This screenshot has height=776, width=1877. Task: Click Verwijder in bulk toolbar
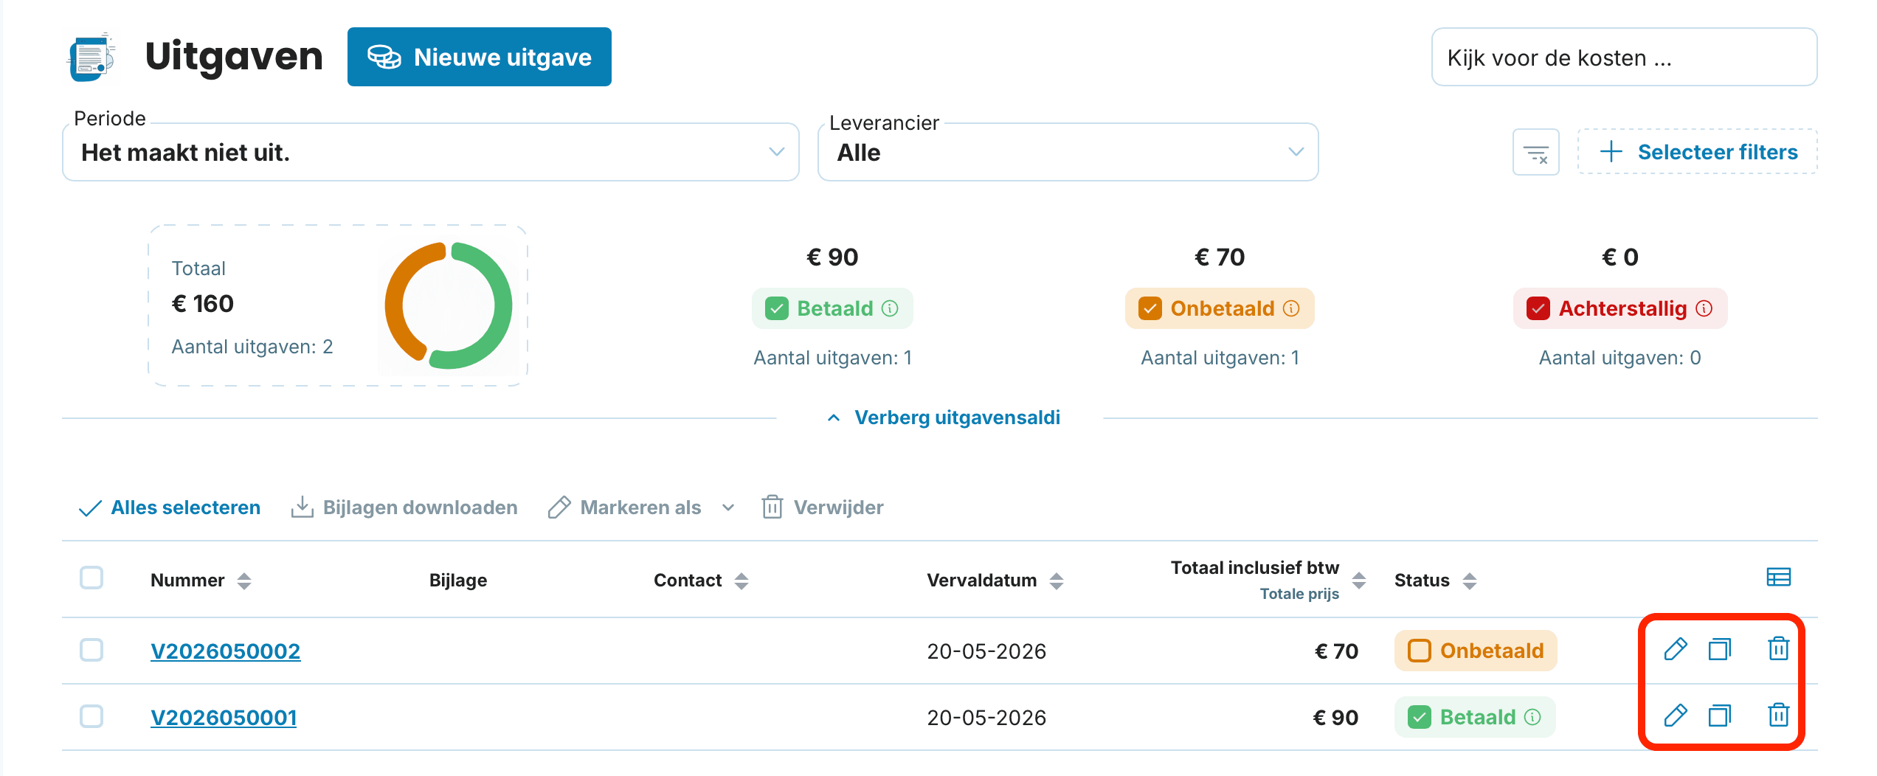pos(823,507)
